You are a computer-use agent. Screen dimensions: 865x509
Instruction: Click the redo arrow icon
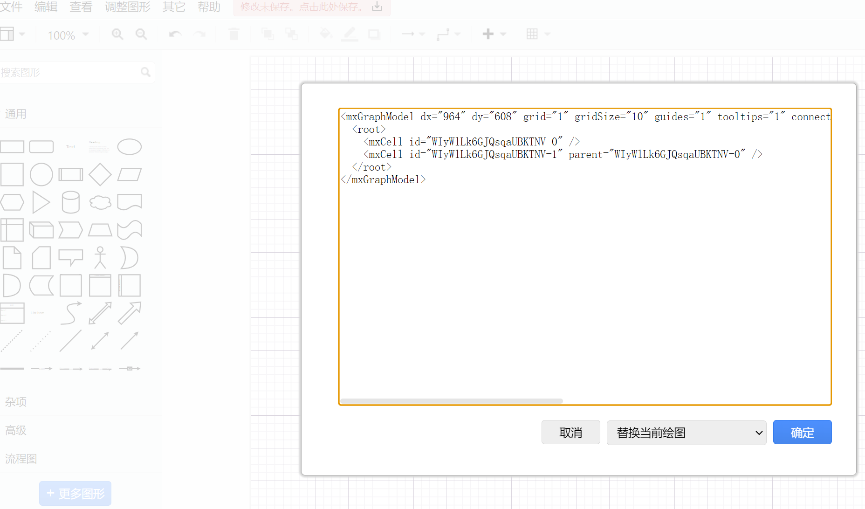point(199,34)
